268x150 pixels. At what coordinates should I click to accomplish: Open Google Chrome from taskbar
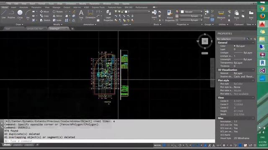[263, 9]
